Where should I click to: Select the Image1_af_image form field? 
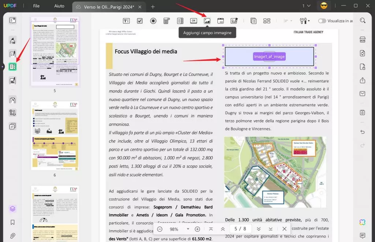tap(269, 56)
